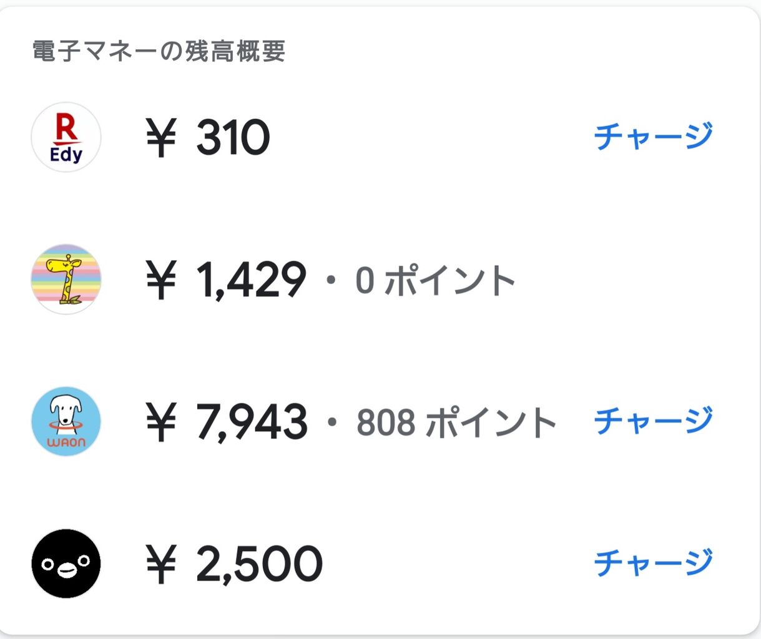Tap the Suica penguin icon

click(x=66, y=563)
